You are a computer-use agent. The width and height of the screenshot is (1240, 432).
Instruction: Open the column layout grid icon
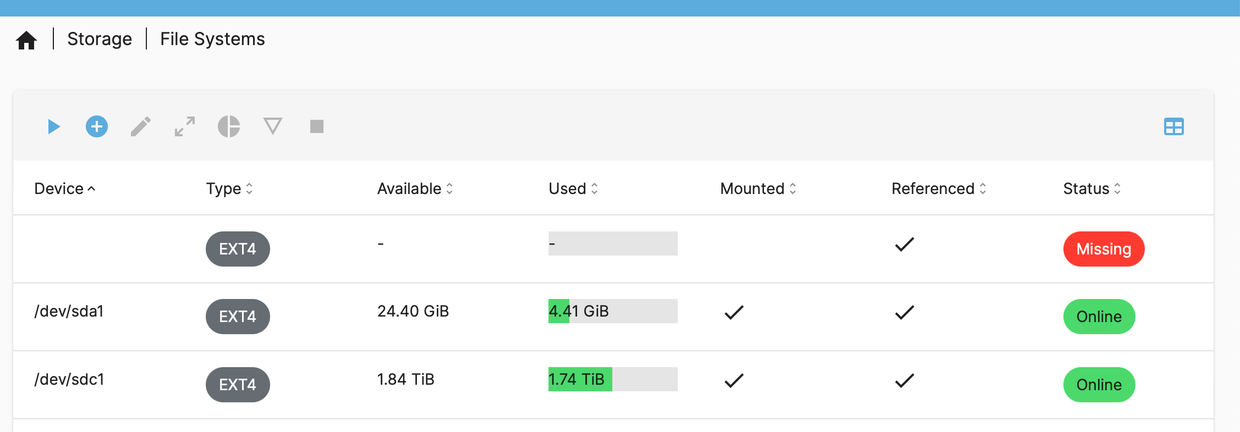pos(1173,127)
